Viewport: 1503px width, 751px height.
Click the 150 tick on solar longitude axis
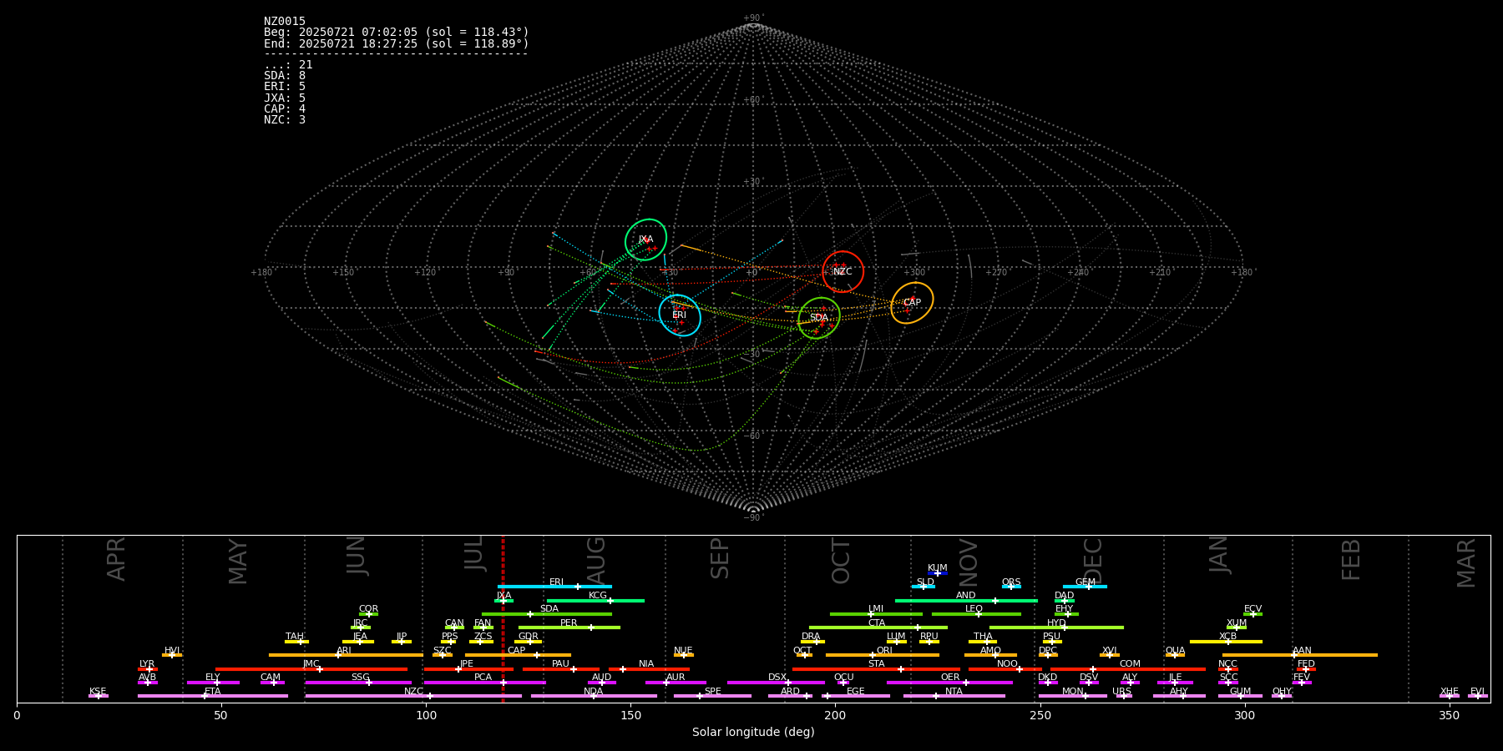pyautogui.click(x=630, y=715)
